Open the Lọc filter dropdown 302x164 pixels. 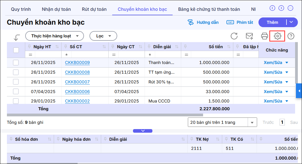103,36
